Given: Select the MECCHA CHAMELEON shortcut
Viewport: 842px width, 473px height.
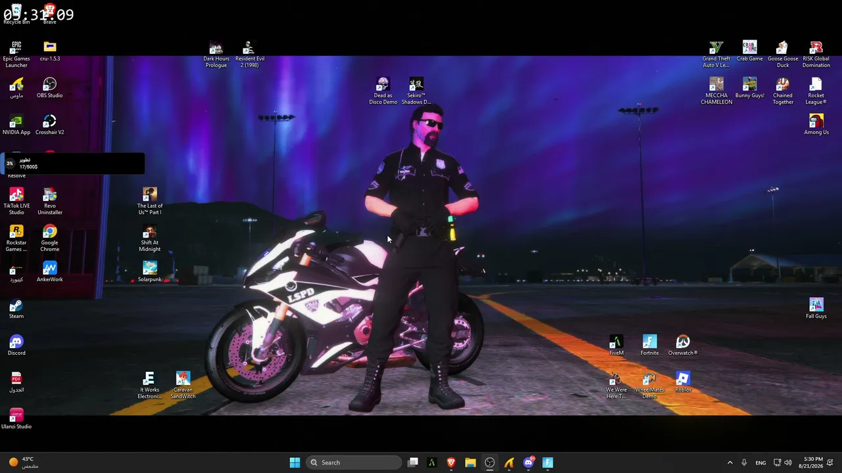Looking at the screenshot, I should [x=716, y=91].
